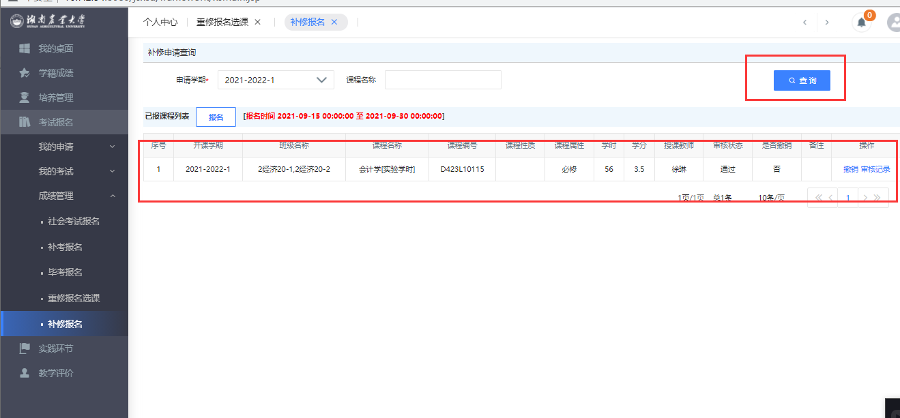Open the 我的桌面 sidebar item
Image resolution: width=900 pixels, height=418 pixels.
coord(55,48)
